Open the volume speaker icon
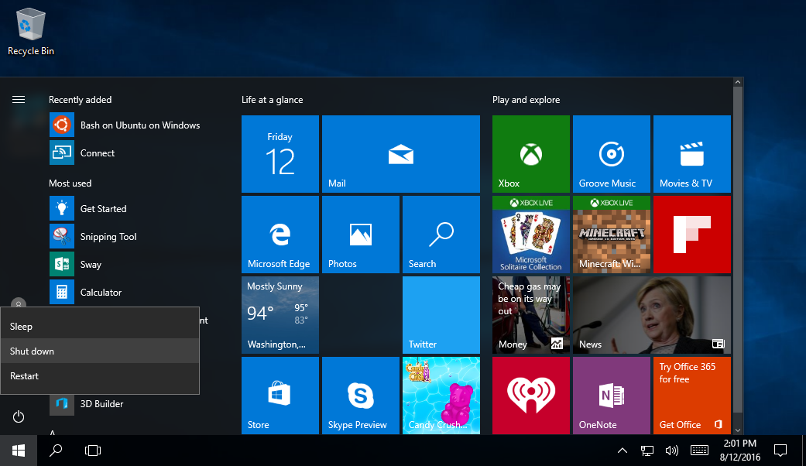 (672, 451)
